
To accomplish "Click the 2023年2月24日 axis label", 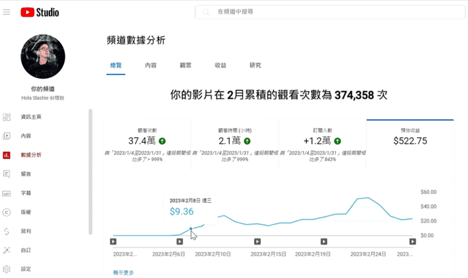I will (368, 254).
